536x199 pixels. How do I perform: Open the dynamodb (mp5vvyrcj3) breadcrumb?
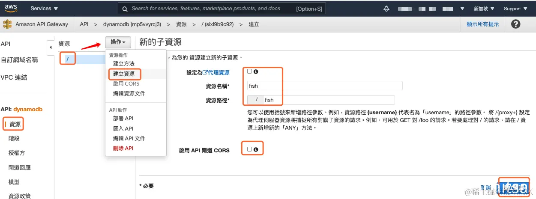(x=132, y=24)
